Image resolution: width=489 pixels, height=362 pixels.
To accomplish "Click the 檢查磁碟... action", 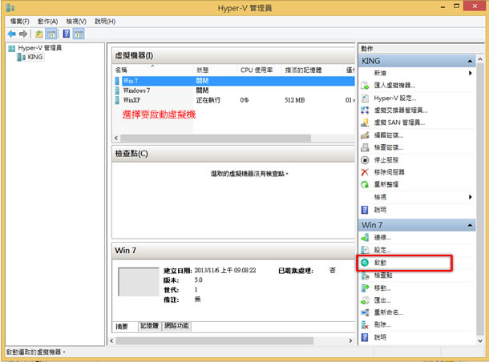I will [x=389, y=147].
